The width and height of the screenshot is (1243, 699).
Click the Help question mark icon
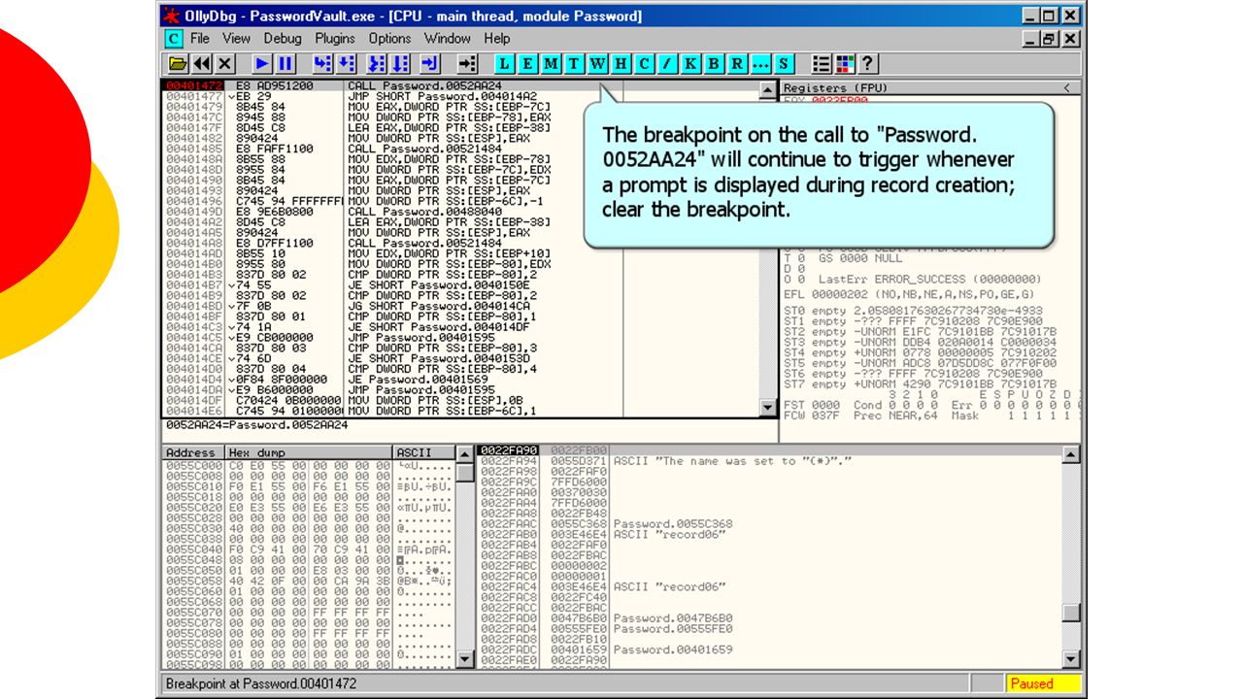(869, 64)
